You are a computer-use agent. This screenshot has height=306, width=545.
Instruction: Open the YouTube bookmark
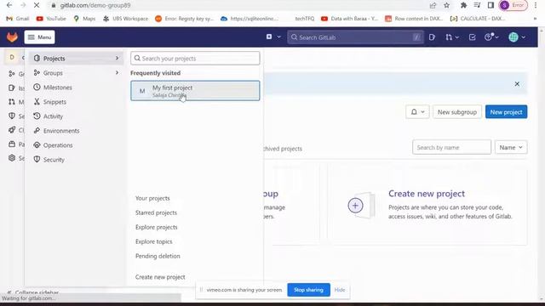(x=51, y=19)
